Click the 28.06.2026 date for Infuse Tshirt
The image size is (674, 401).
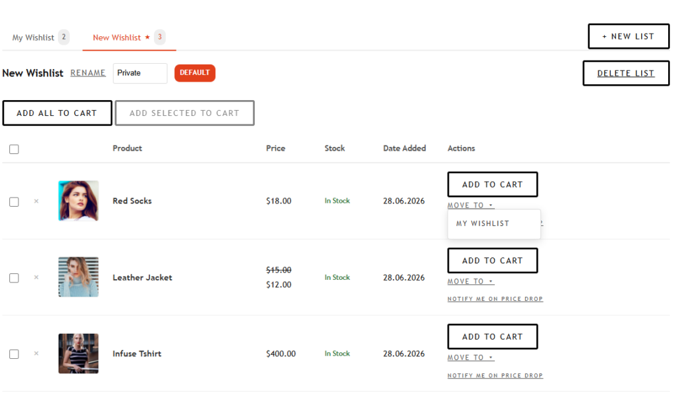(403, 354)
